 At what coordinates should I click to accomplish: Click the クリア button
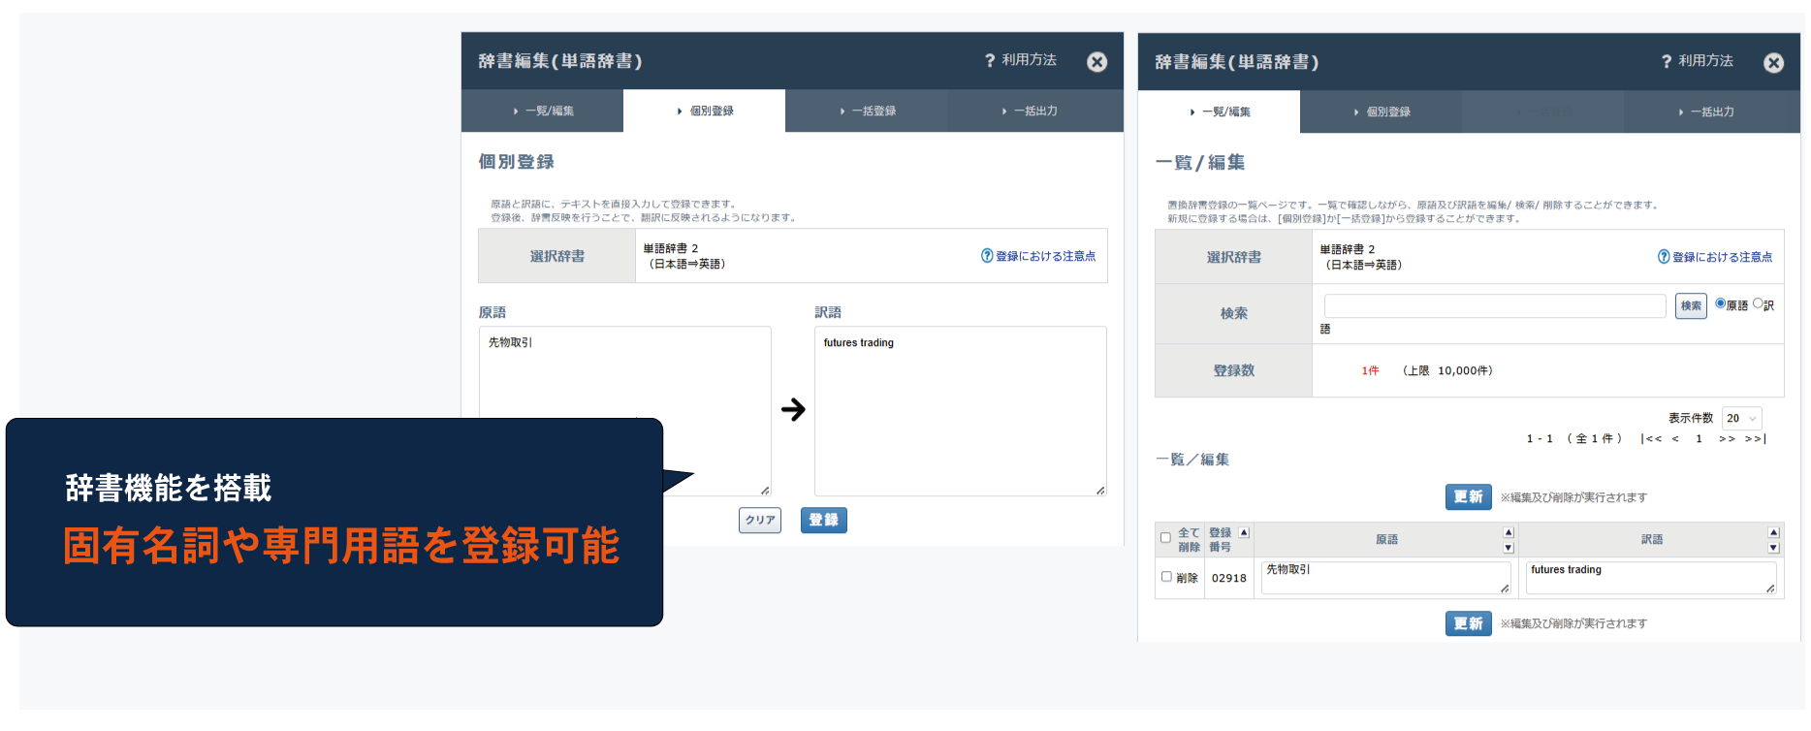point(760,521)
